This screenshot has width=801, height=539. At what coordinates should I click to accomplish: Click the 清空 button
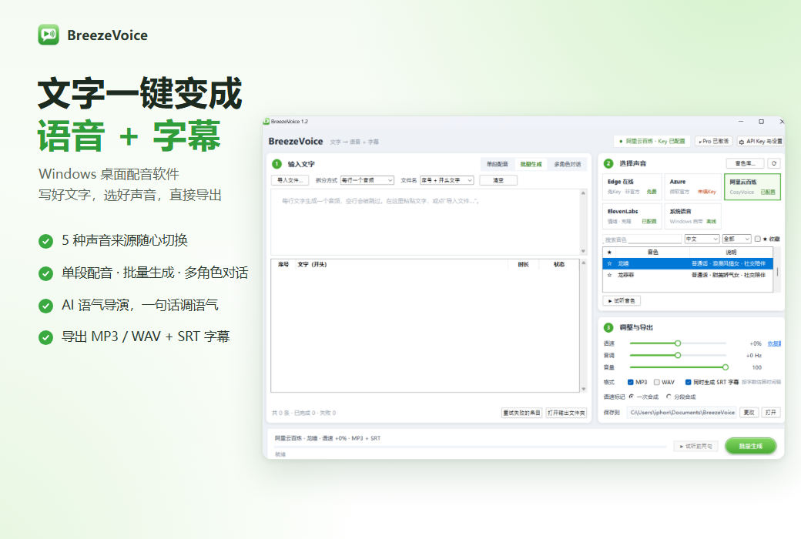click(498, 180)
